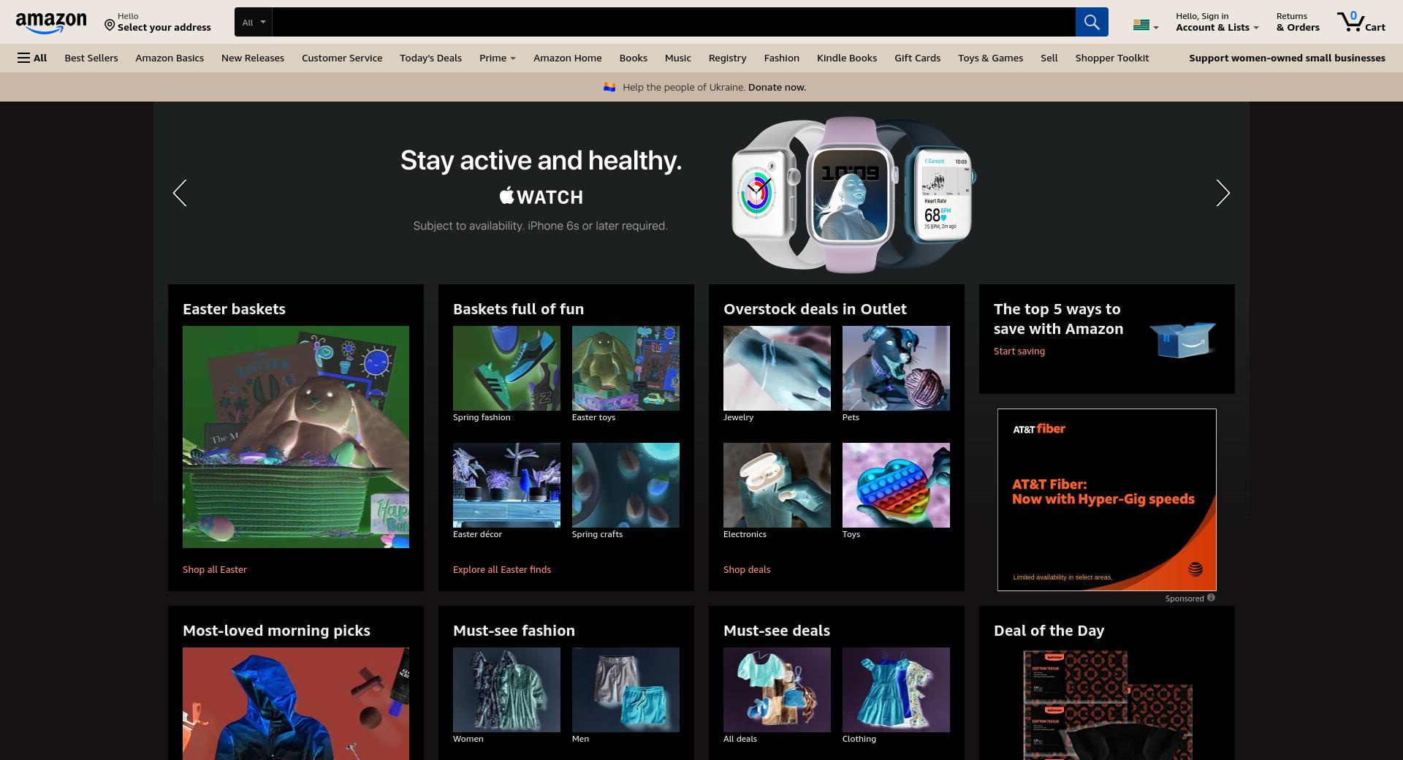This screenshot has height=760, width=1403.
Task: Open Registry nav item
Action: 727,58
